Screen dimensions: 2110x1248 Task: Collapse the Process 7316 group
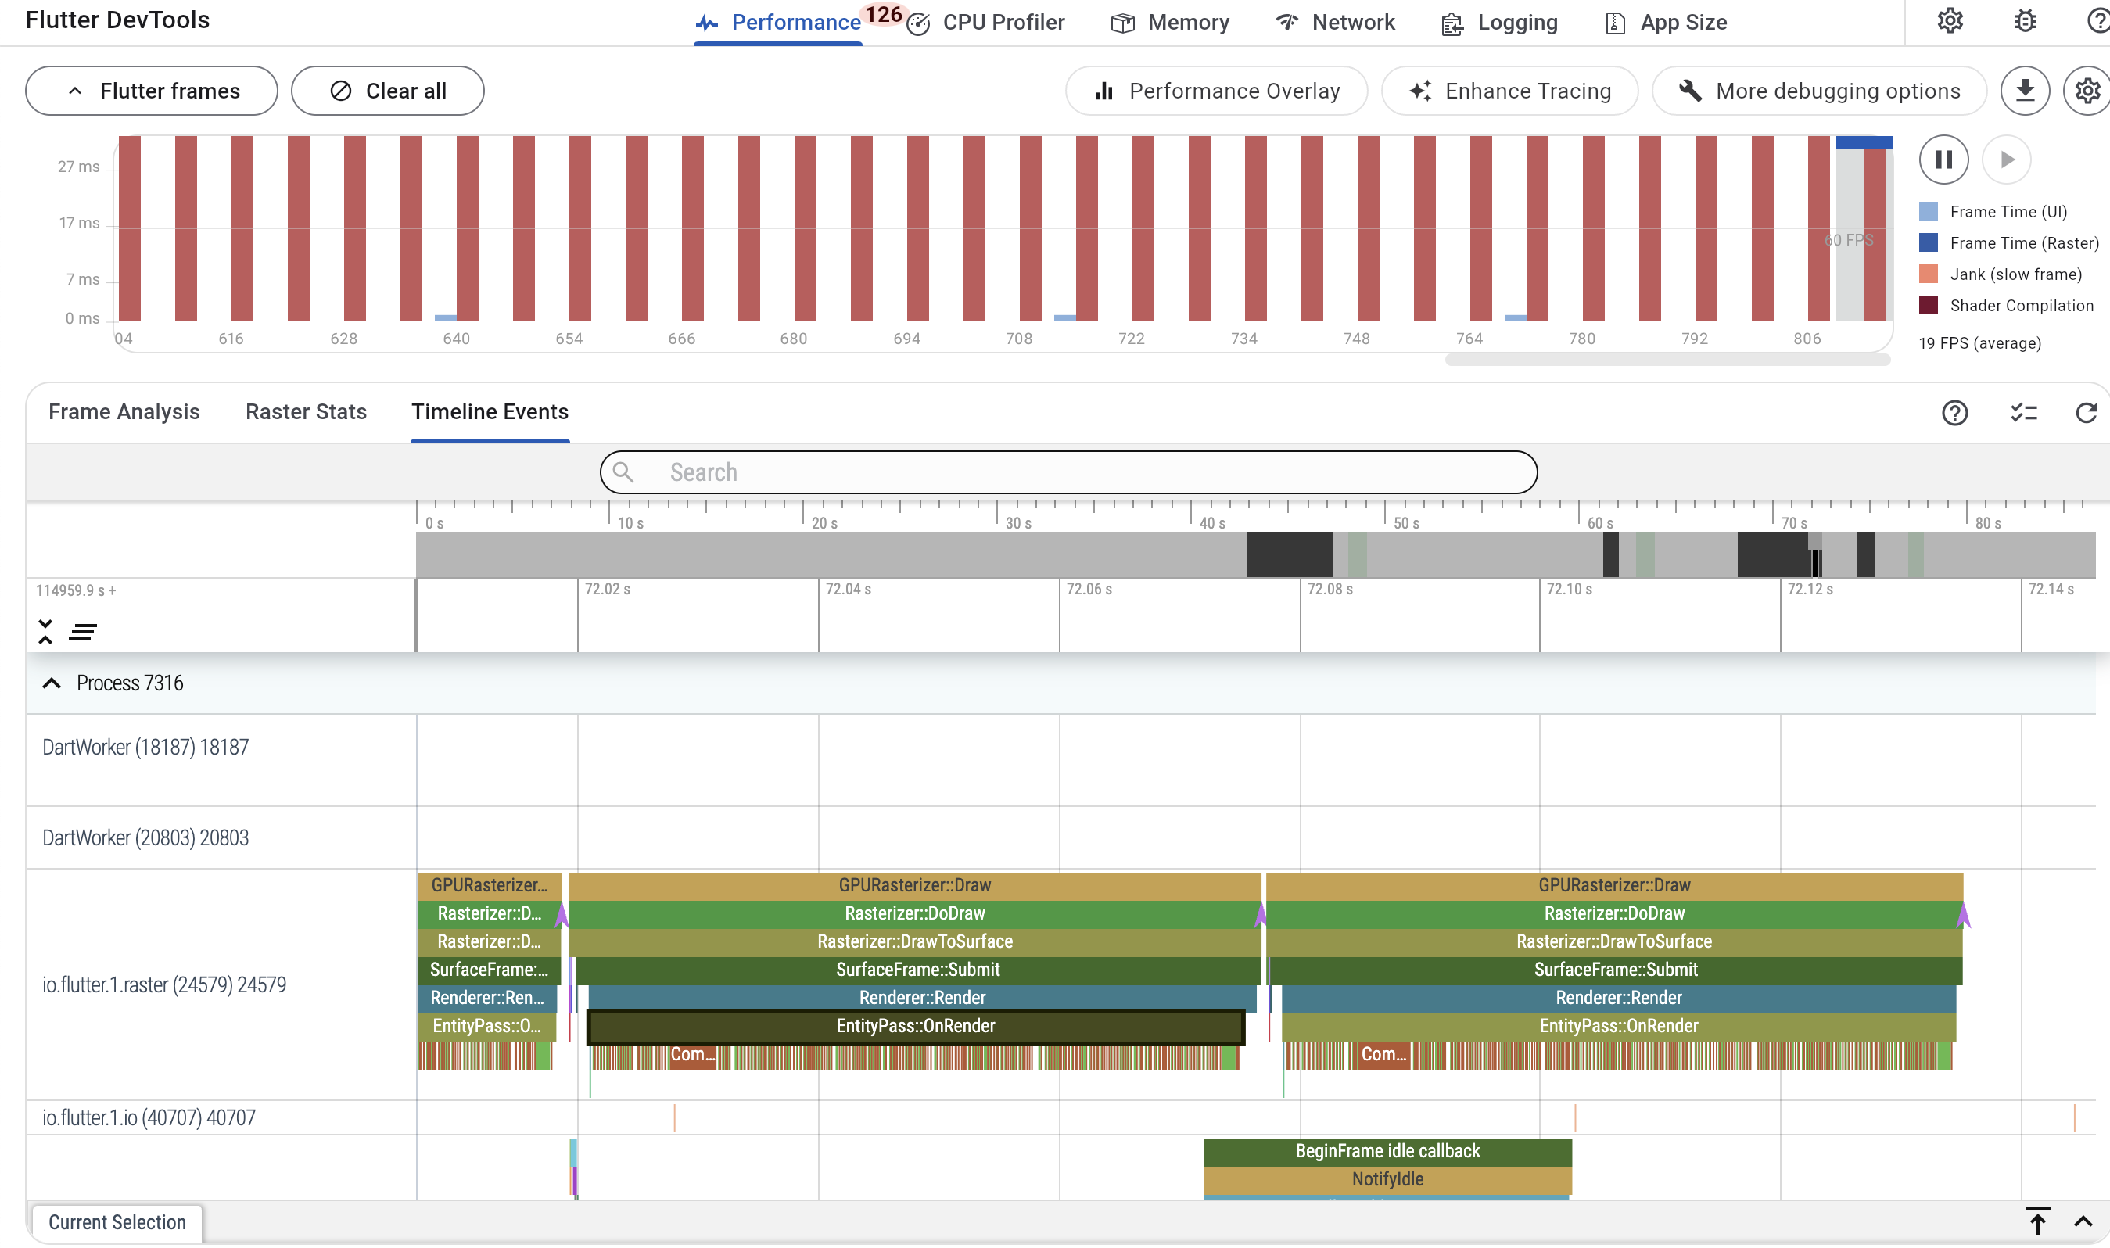(52, 683)
